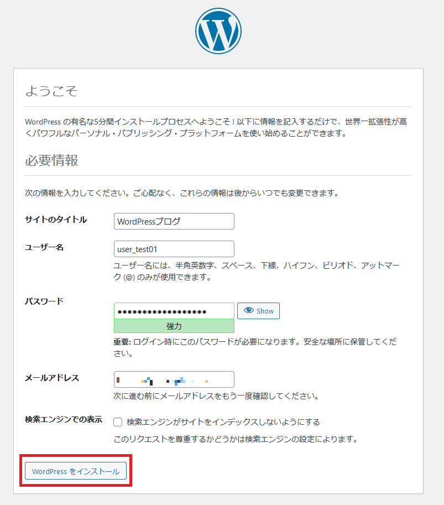Click the WordPress をインストール button
This screenshot has height=505, width=444.
pyautogui.click(x=76, y=471)
